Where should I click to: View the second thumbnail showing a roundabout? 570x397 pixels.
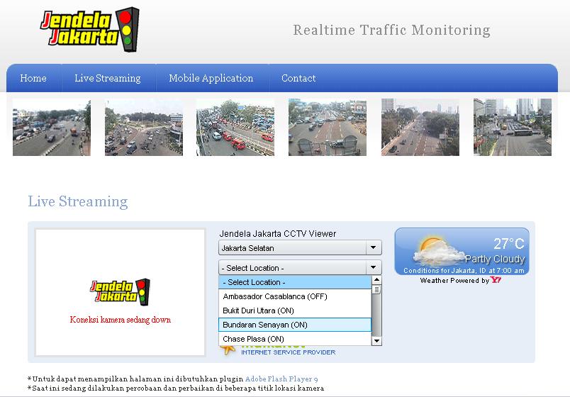[x=144, y=128]
